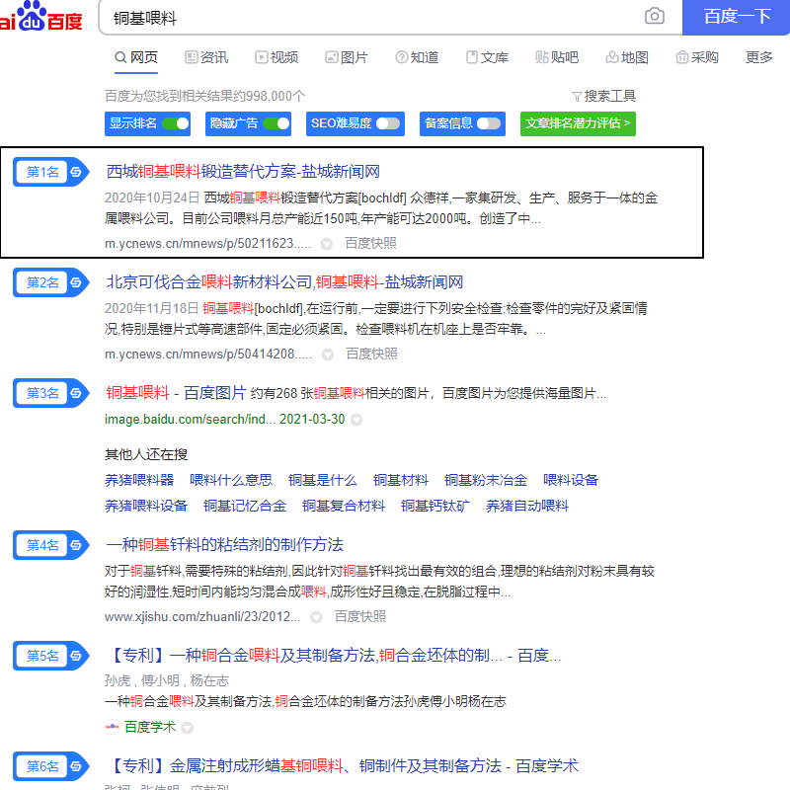Click URL m.ycnews.cn/mnews/p/50211623
The height and width of the screenshot is (790, 790).
tap(207, 244)
